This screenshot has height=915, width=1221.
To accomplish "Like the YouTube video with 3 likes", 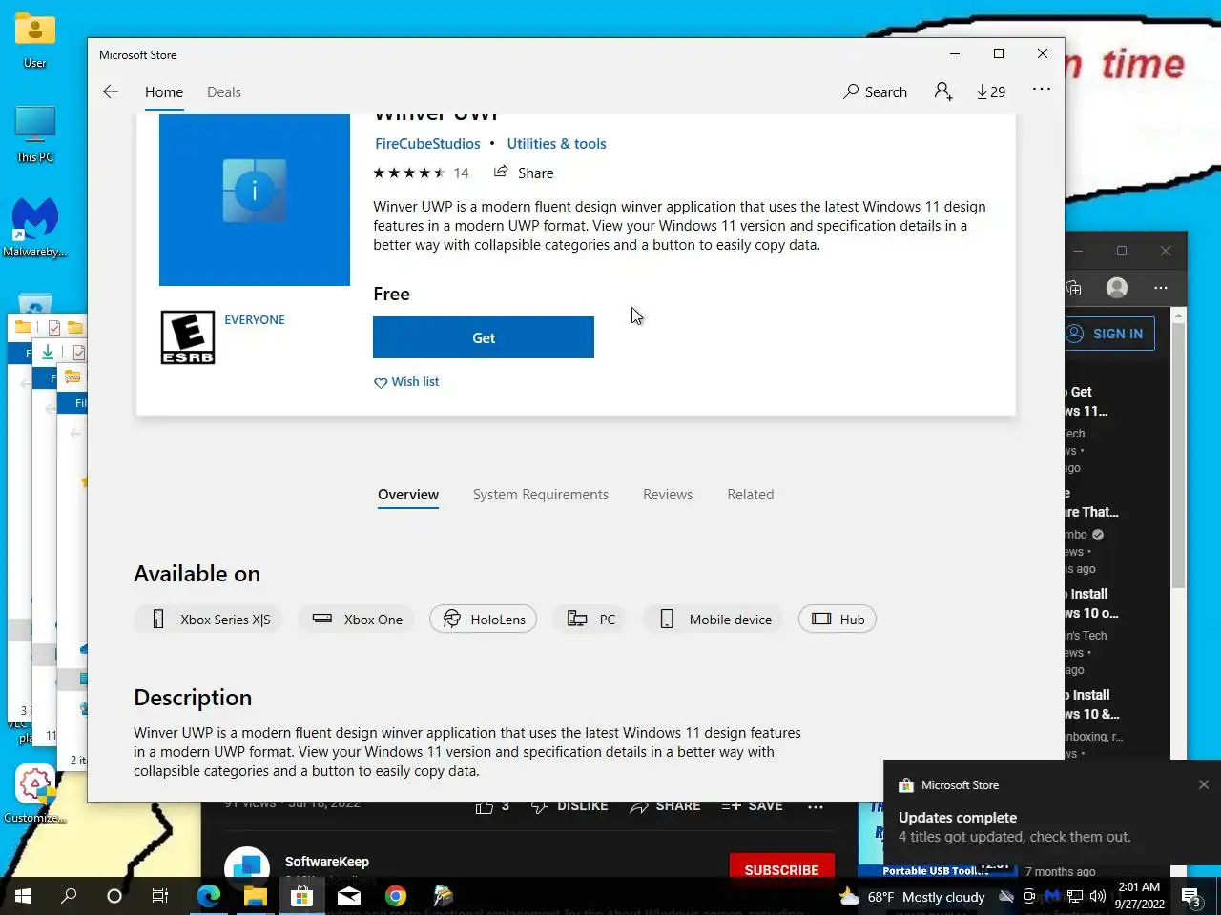I will (x=492, y=806).
